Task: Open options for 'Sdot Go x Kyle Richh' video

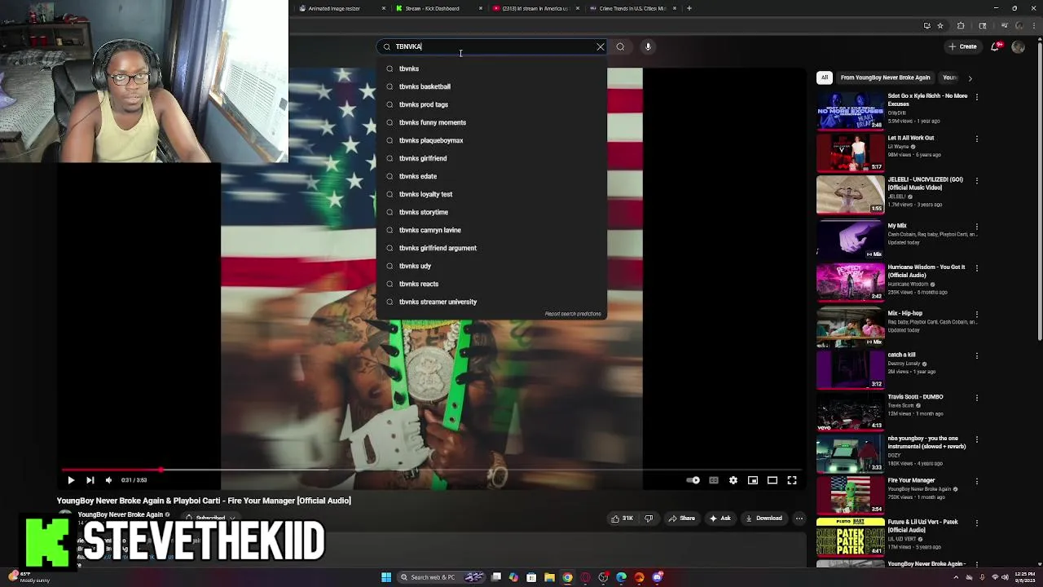Action: [x=977, y=97]
